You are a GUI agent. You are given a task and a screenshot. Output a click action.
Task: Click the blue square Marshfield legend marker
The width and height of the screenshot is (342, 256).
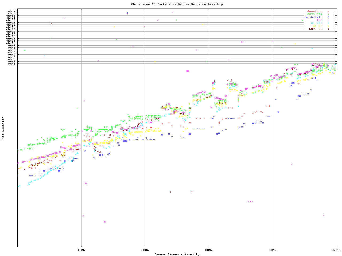point(328,17)
